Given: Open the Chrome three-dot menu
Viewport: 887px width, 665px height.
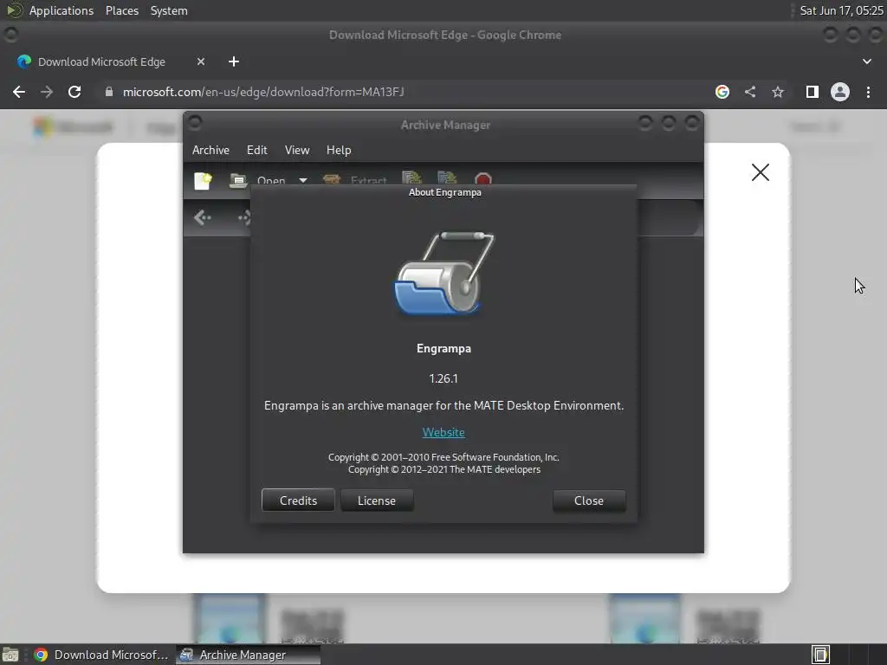Looking at the screenshot, I should [868, 92].
